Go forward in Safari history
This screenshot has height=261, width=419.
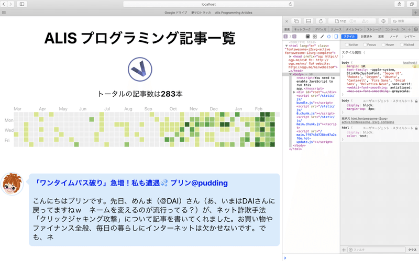coord(10,4)
